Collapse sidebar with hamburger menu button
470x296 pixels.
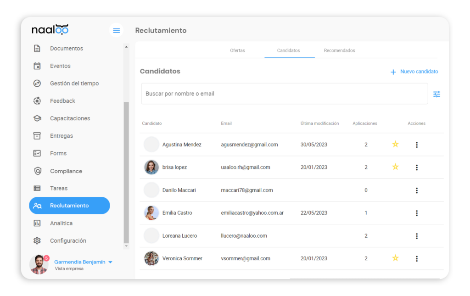tap(116, 30)
